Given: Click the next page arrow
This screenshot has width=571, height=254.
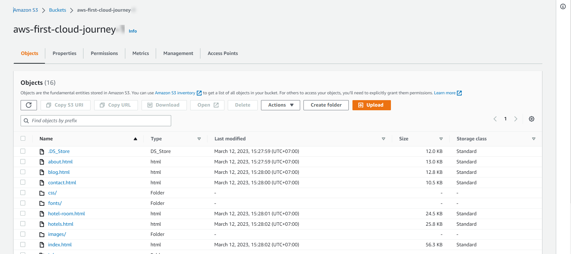Looking at the screenshot, I should coord(516,119).
